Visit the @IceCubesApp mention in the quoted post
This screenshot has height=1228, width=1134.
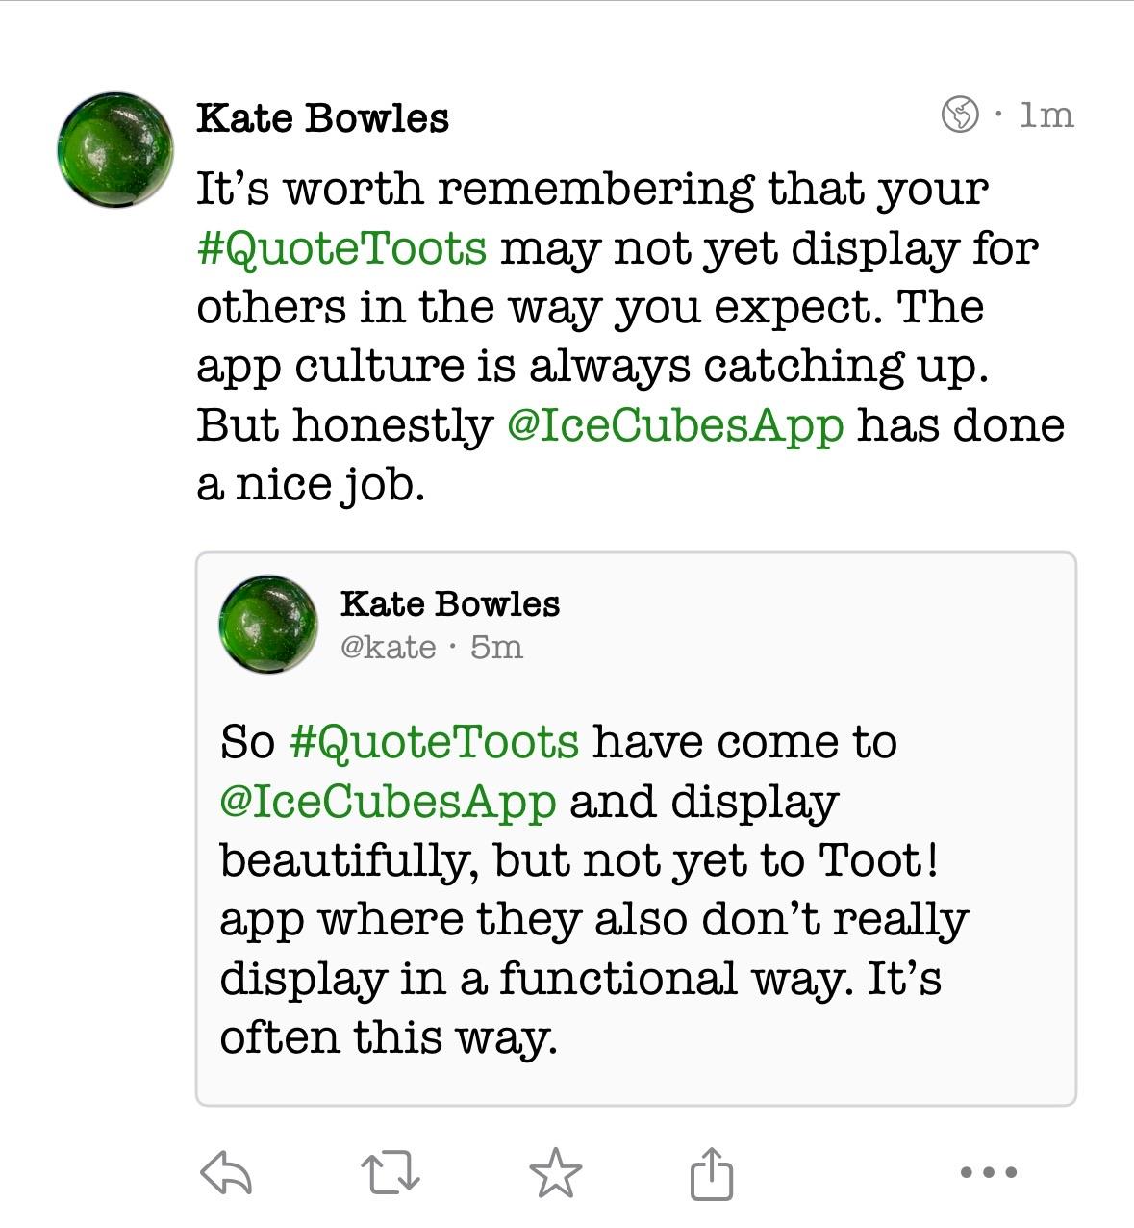point(389,801)
